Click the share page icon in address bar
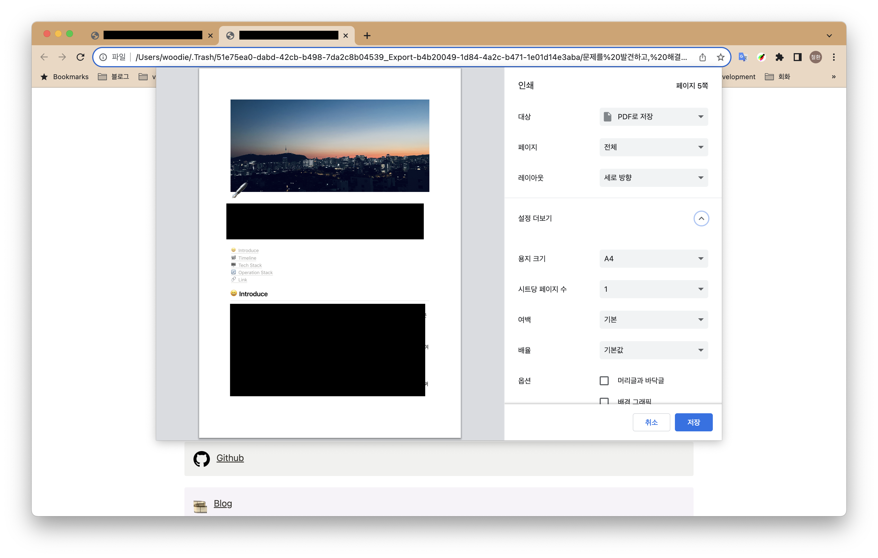878x558 pixels. coord(703,57)
